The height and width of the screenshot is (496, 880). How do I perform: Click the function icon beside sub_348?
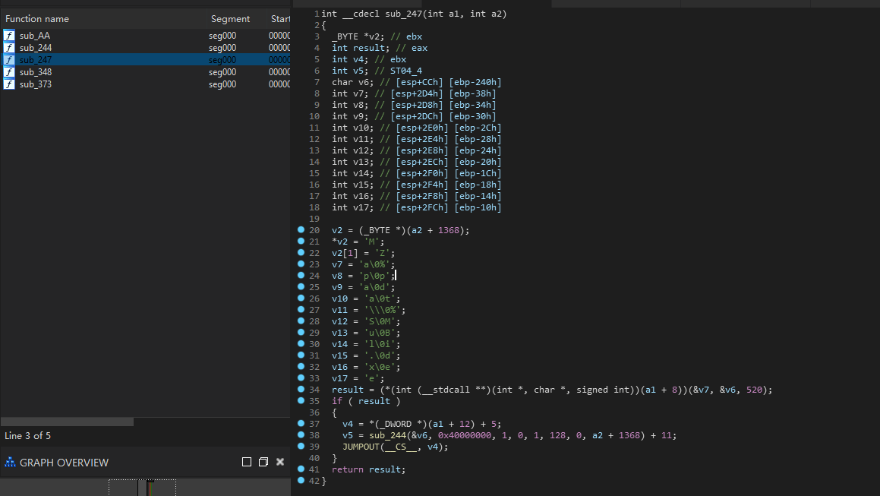(9, 72)
